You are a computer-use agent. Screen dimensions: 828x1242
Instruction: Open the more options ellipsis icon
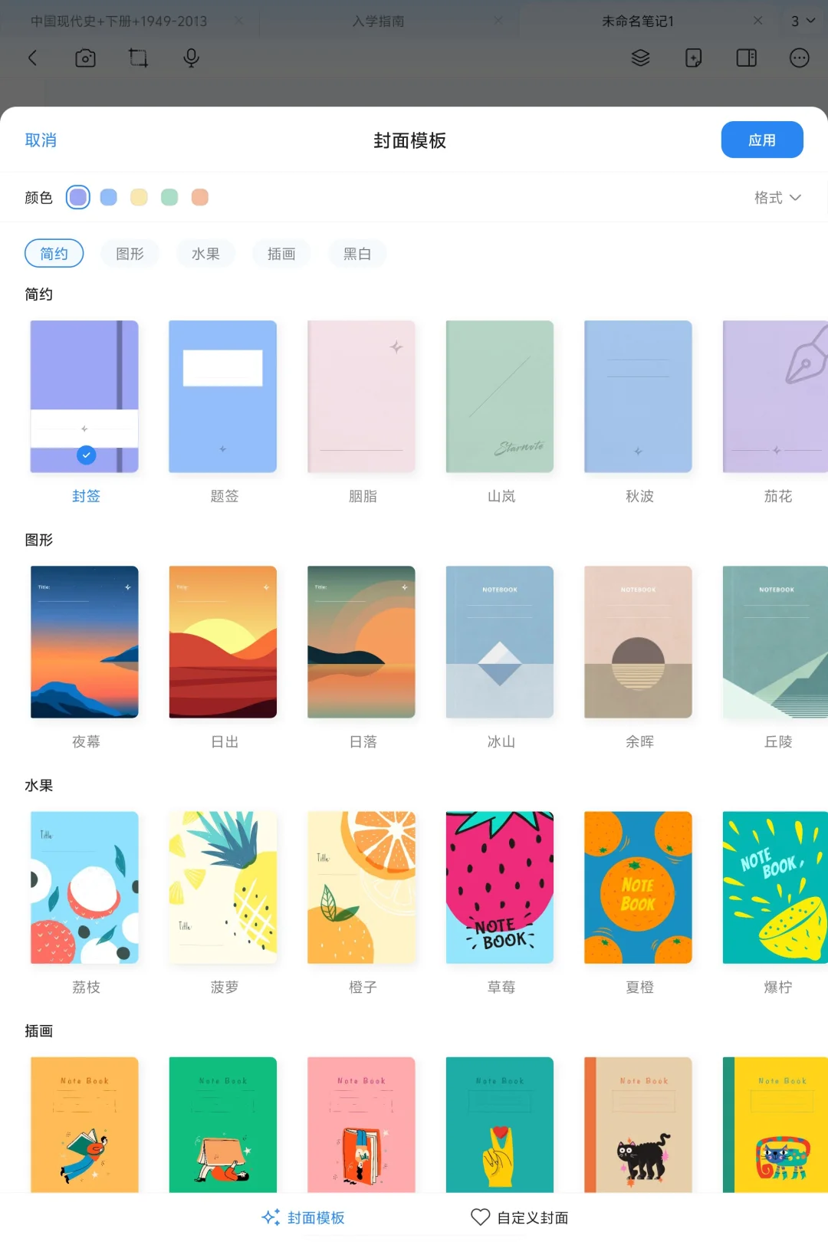tap(799, 58)
